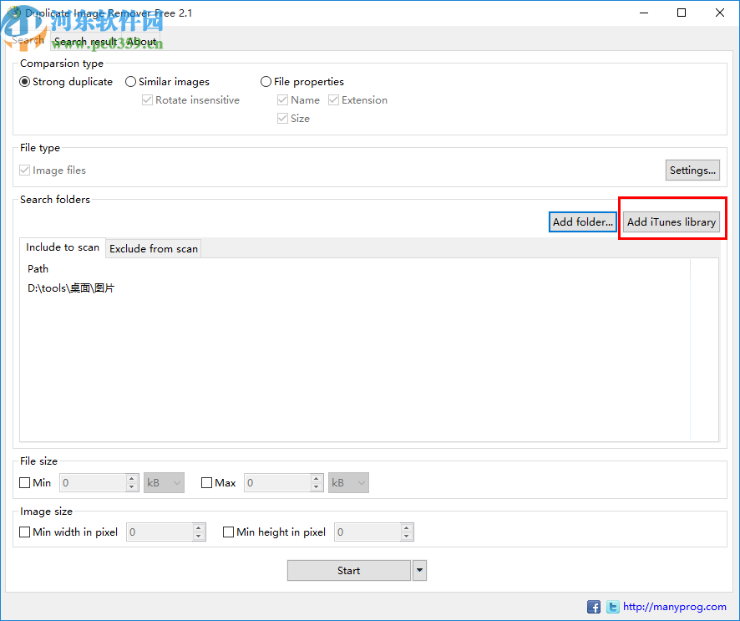Image resolution: width=740 pixels, height=621 pixels.
Task: Click the Facebook icon in the status bar
Action: (594, 607)
